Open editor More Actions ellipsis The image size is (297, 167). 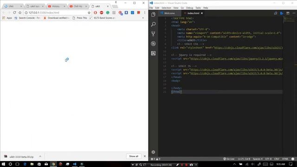[x=294, y=13]
